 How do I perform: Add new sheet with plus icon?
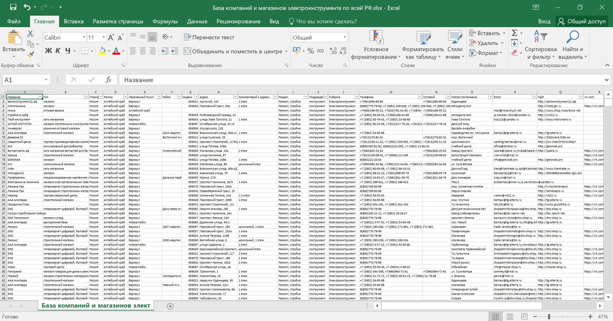tap(170, 306)
